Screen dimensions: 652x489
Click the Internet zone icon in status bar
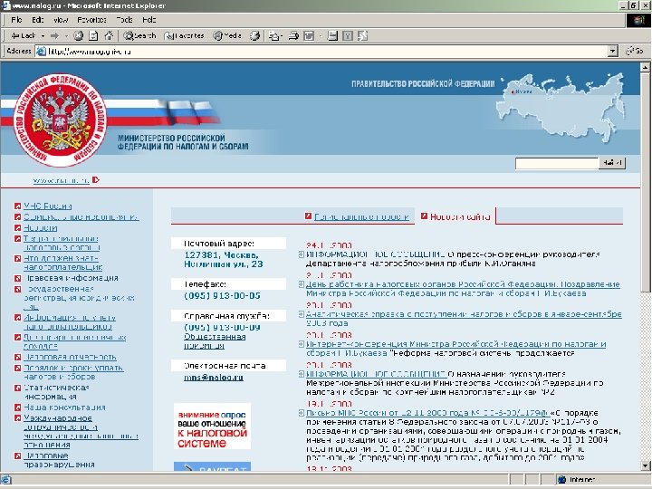tap(561, 479)
